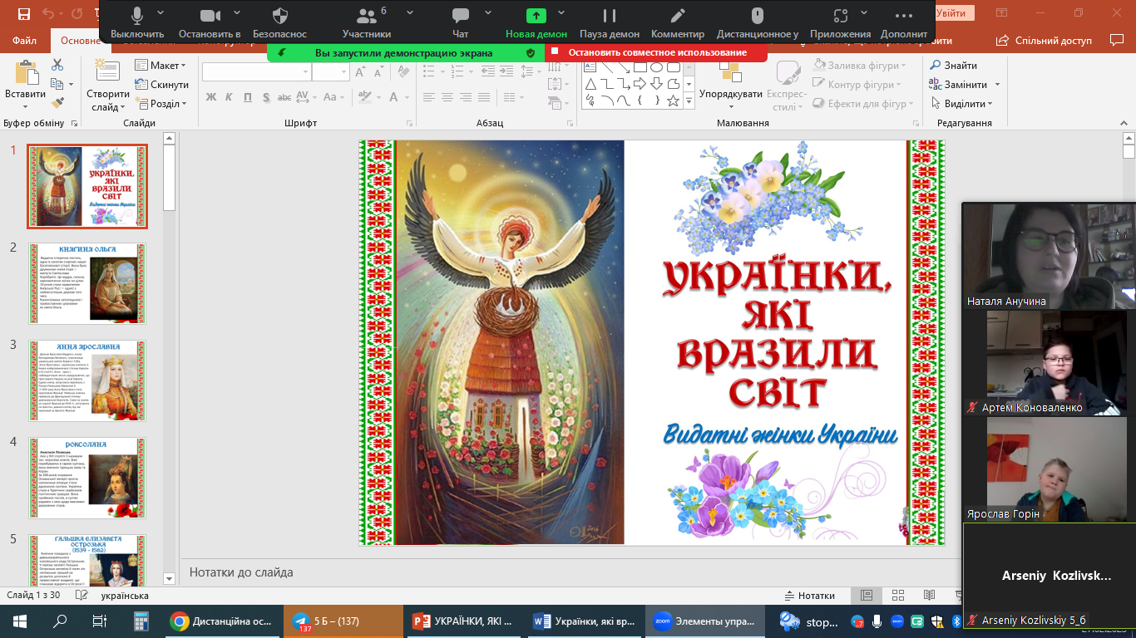This screenshot has height=638, width=1136.
Task: Open dropdown arrow next to Замінити
Action: [997, 85]
